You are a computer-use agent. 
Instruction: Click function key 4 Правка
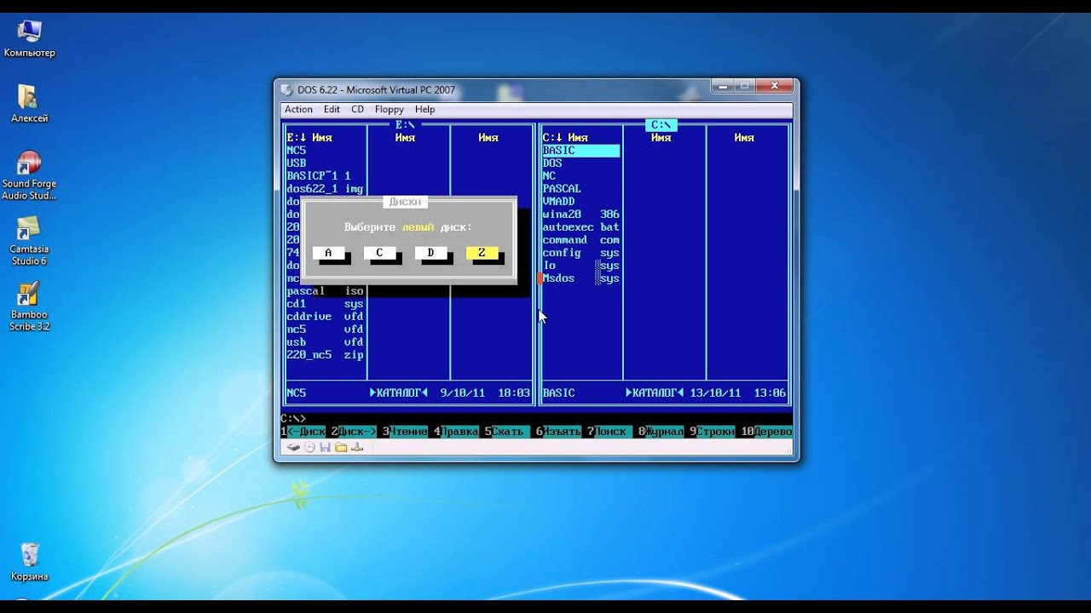(456, 432)
